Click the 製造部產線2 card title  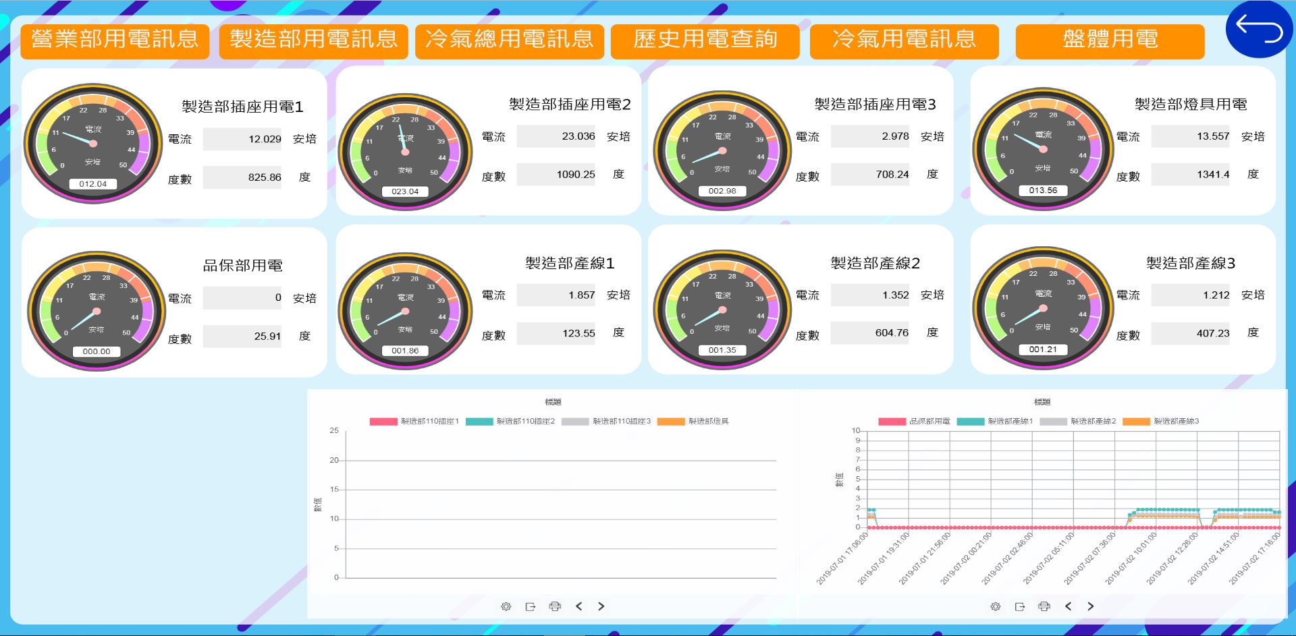click(x=875, y=263)
